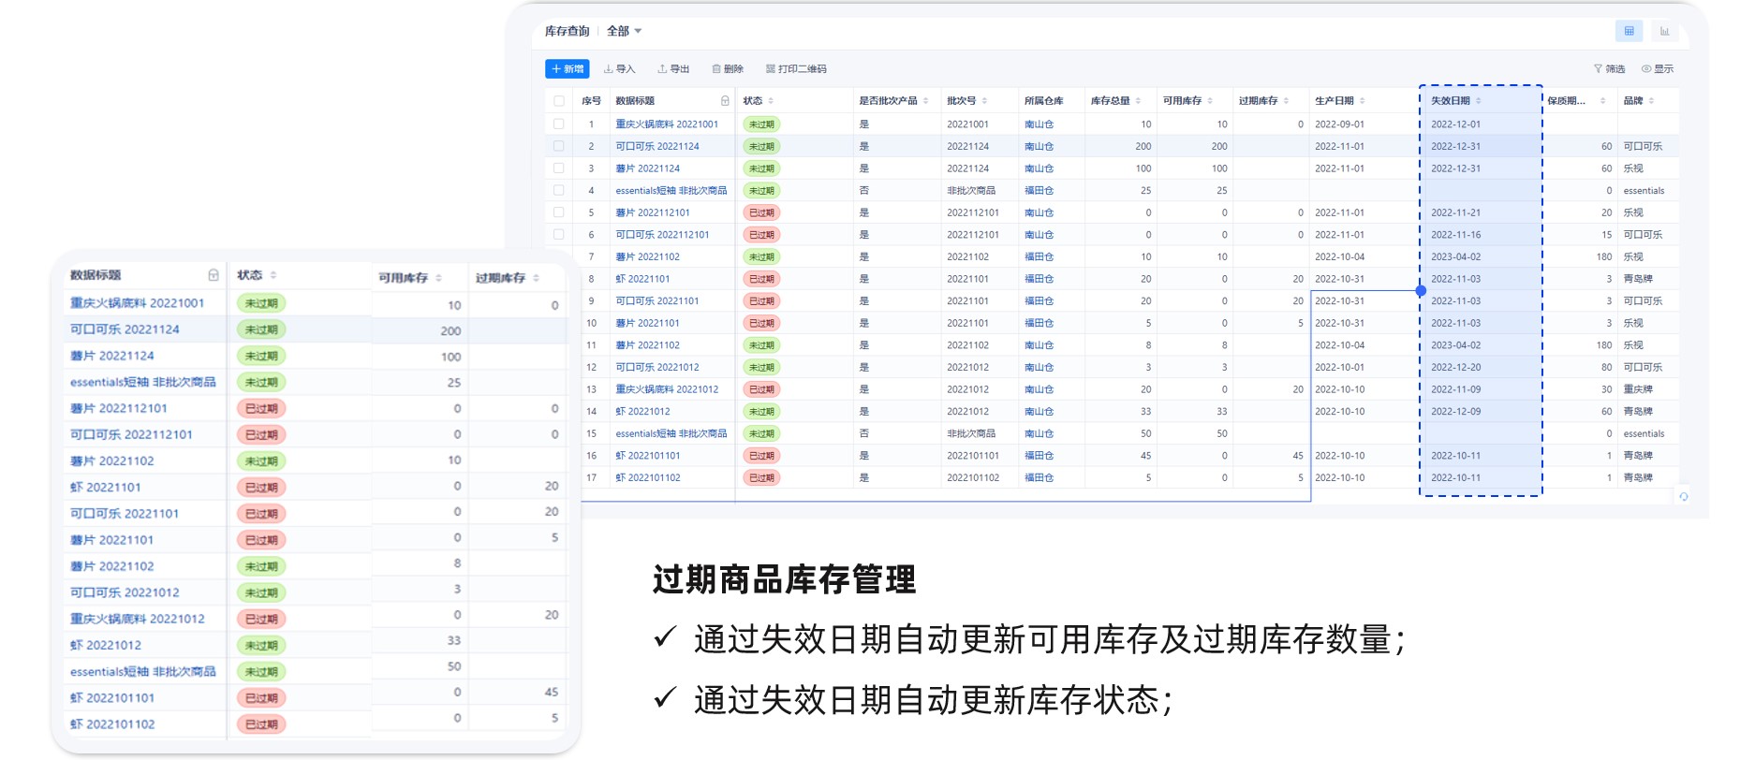Sort by 库存总量 column
This screenshot has height=760, width=1740.
1138,101
